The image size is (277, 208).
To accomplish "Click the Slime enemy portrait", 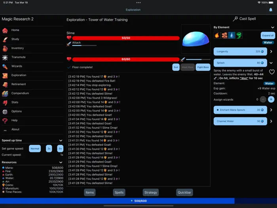I will pos(196,39).
